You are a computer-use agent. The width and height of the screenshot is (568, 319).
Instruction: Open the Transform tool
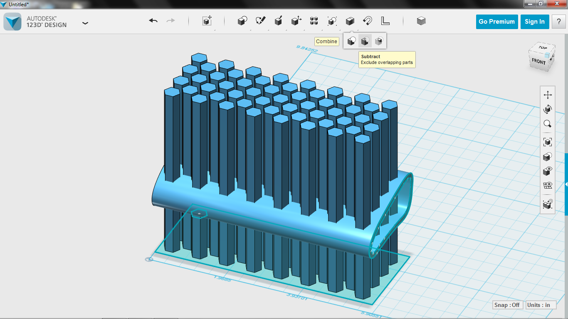(207, 21)
